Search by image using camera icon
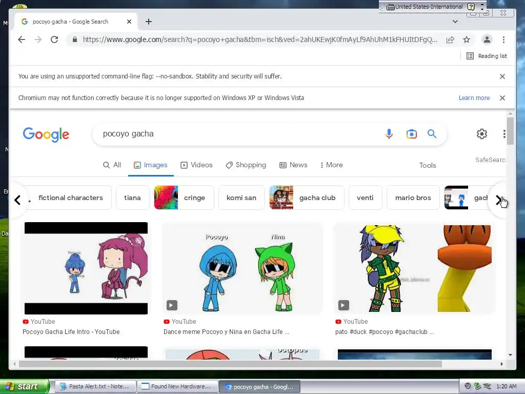The width and height of the screenshot is (525, 394). 412,134
